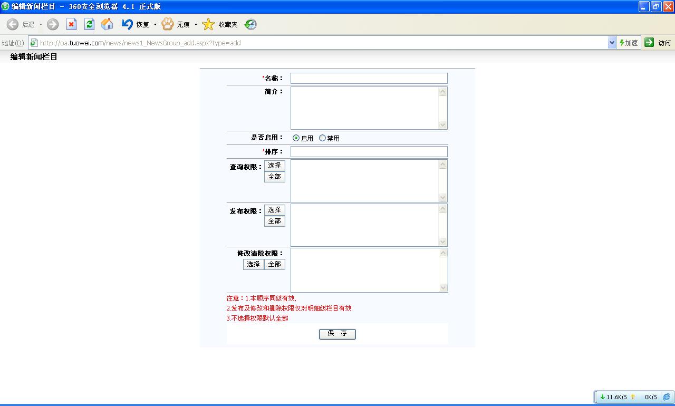675x406 pixels.
Task: Click the 恢复 undo-arrow icon
Action: (127, 24)
